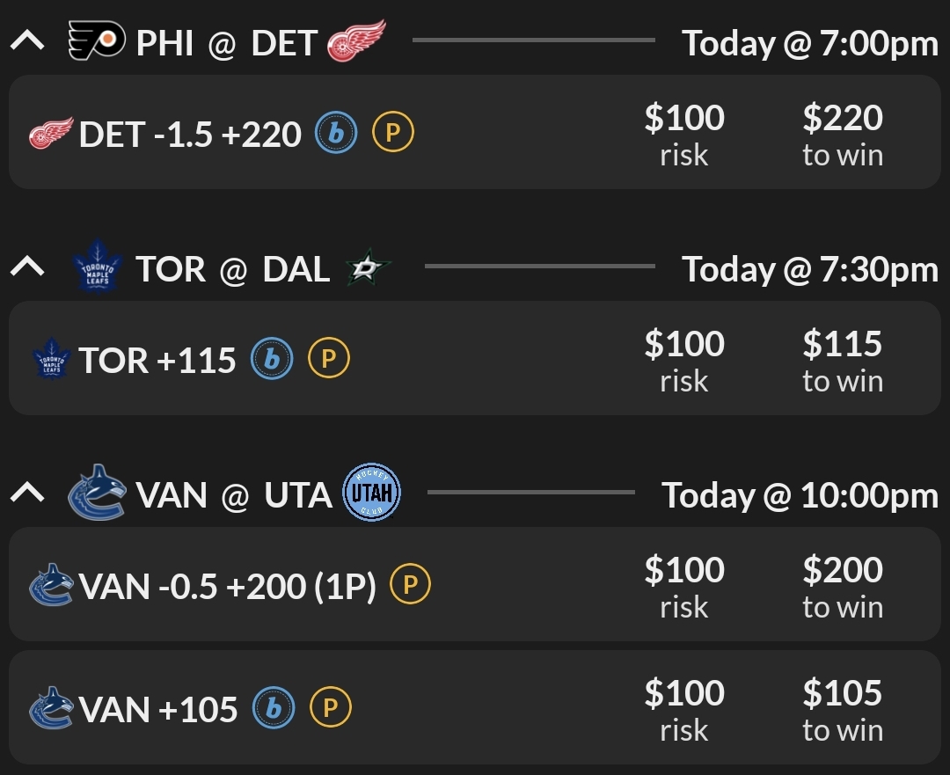Click the Detroit Red Wings header logo
The height and width of the screenshot is (775, 950).
coord(355,42)
